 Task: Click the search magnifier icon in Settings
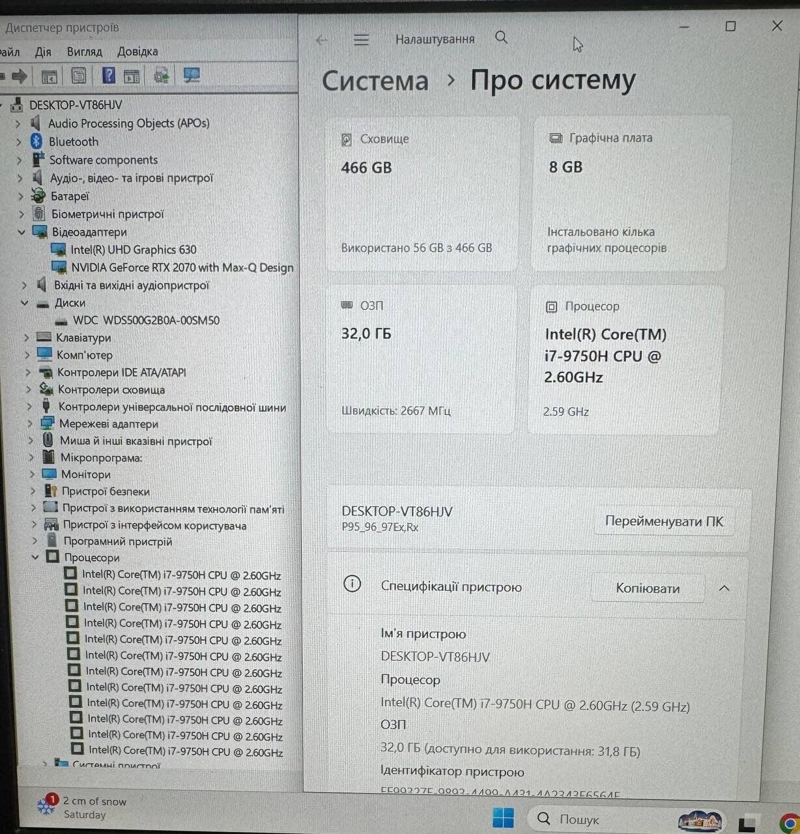click(x=501, y=38)
